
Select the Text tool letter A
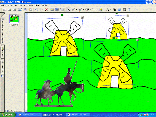click(x=107, y=10)
